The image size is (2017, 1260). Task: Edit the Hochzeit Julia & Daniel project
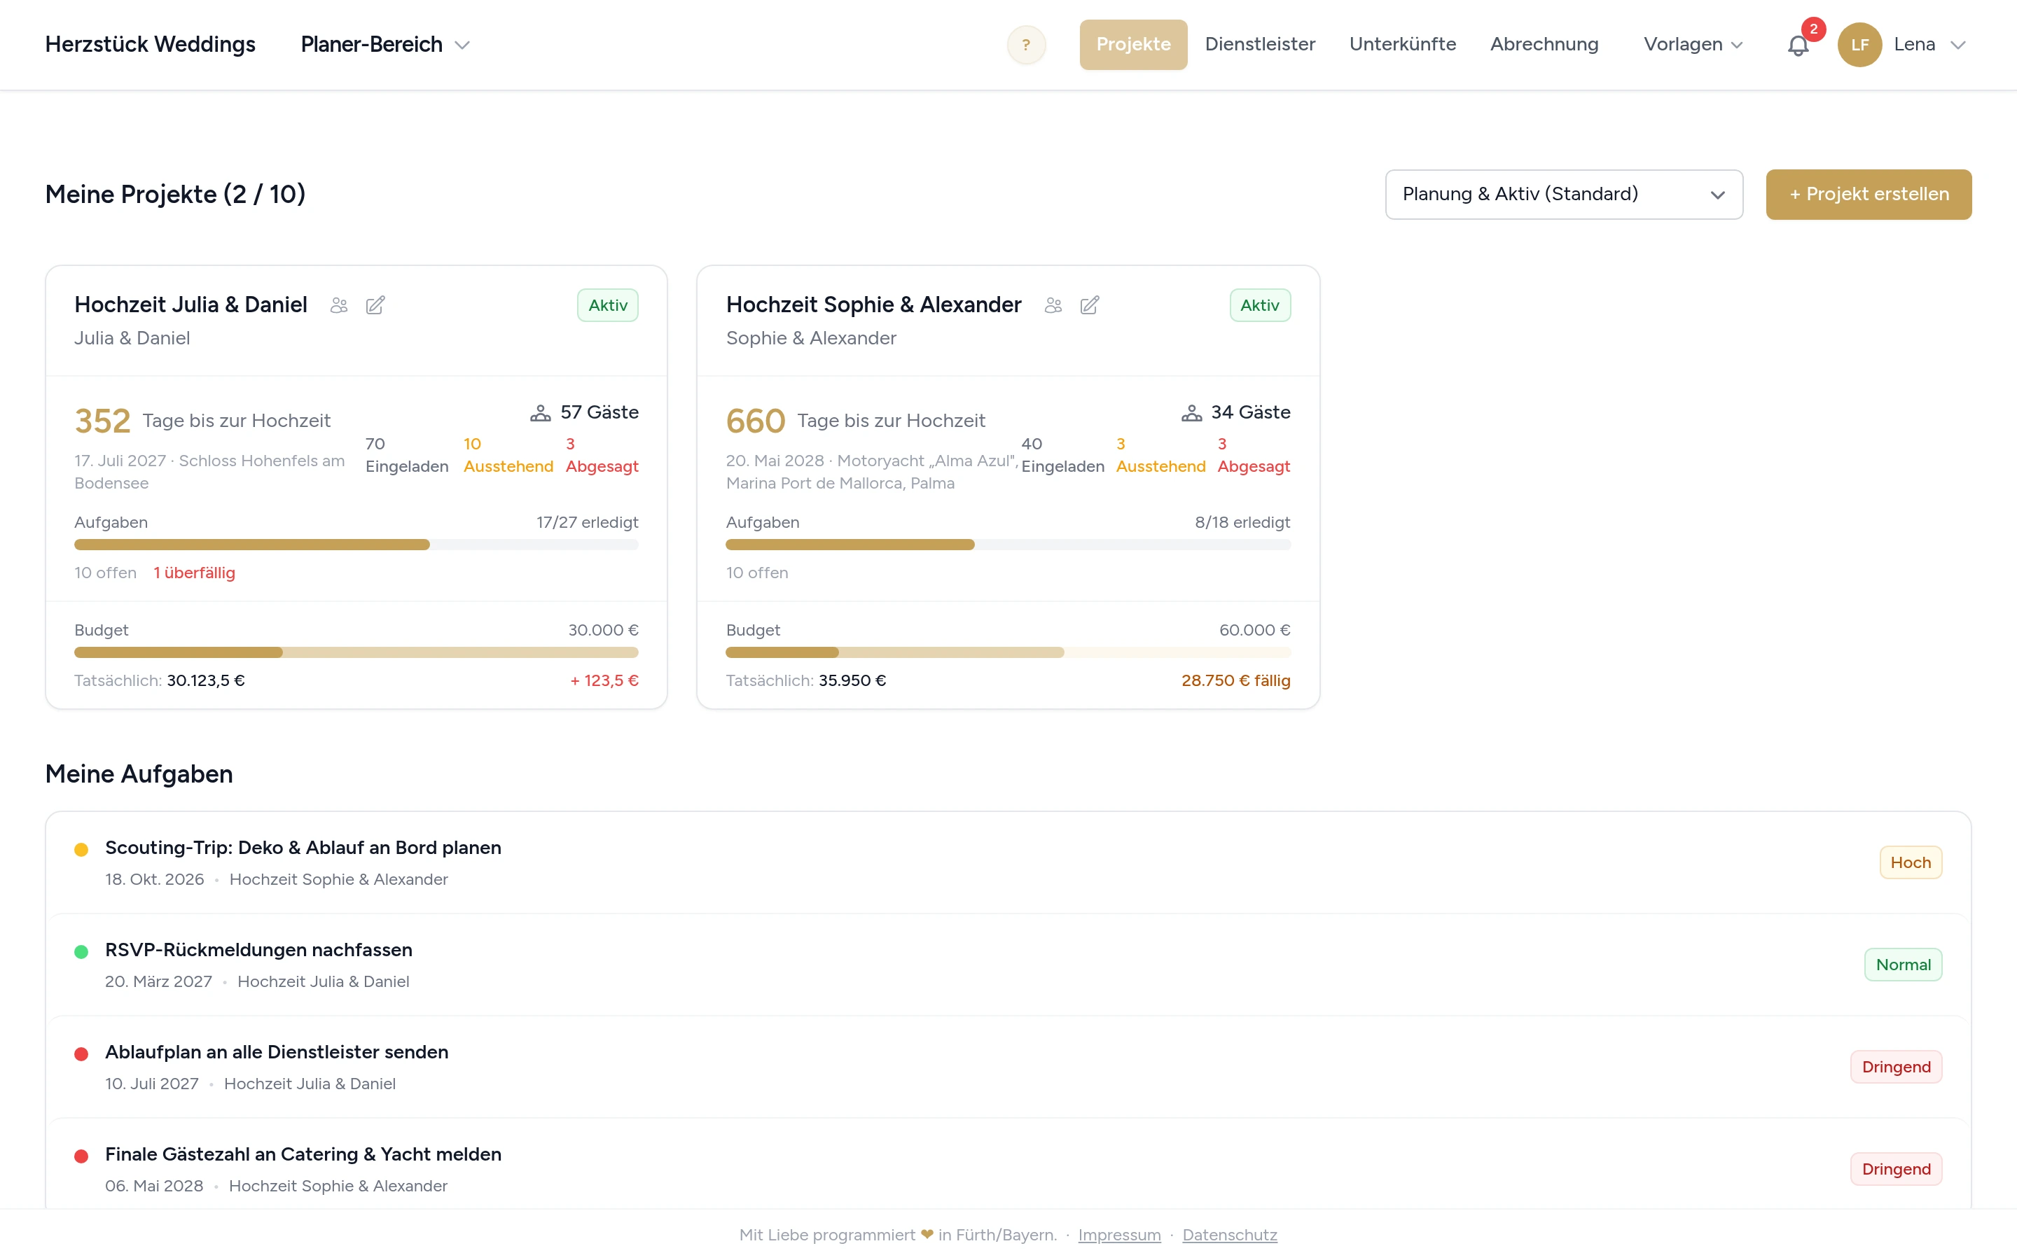(375, 305)
